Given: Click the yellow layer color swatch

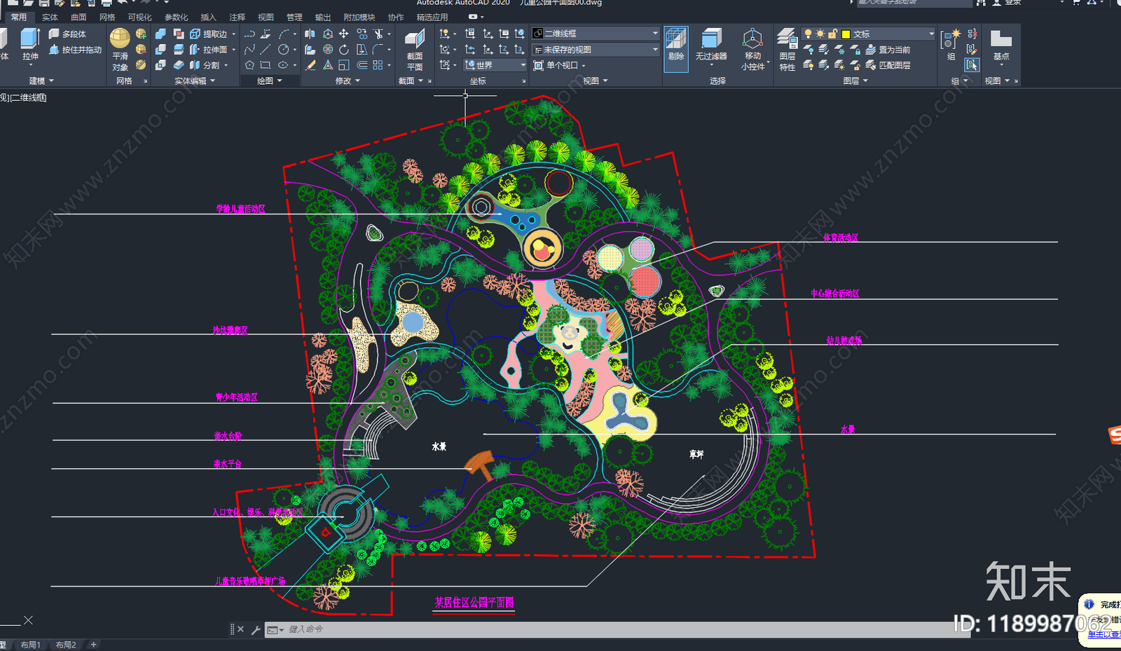Looking at the screenshot, I should [846, 34].
